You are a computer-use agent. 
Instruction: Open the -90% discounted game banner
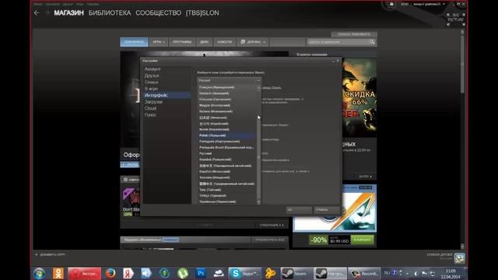coord(335,208)
